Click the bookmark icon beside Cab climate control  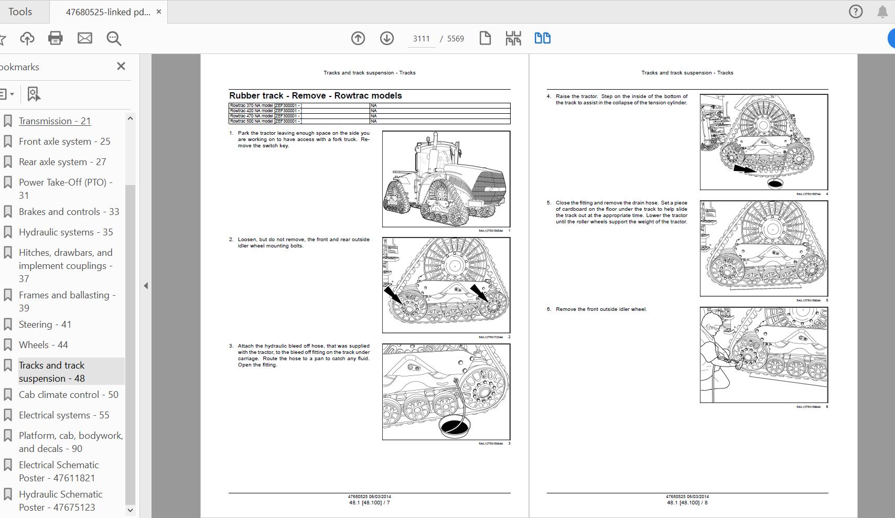[8, 395]
